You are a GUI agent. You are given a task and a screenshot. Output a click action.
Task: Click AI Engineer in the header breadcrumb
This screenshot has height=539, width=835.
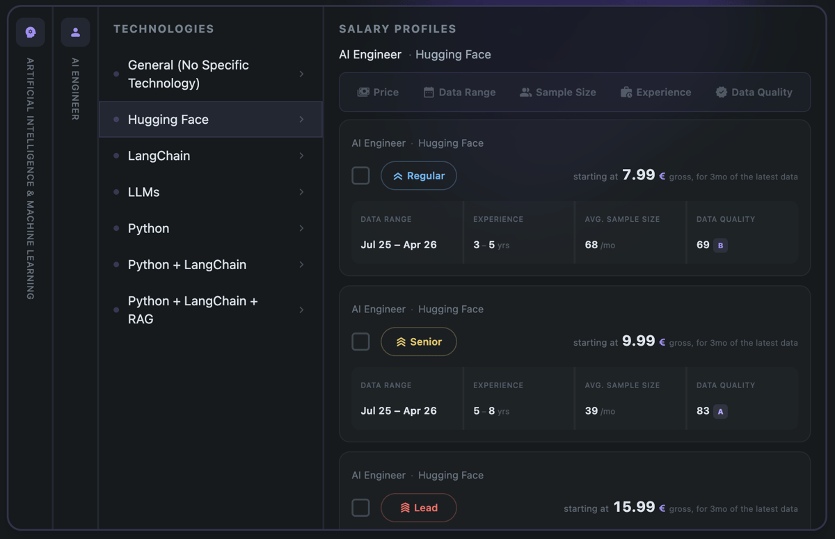tap(370, 54)
